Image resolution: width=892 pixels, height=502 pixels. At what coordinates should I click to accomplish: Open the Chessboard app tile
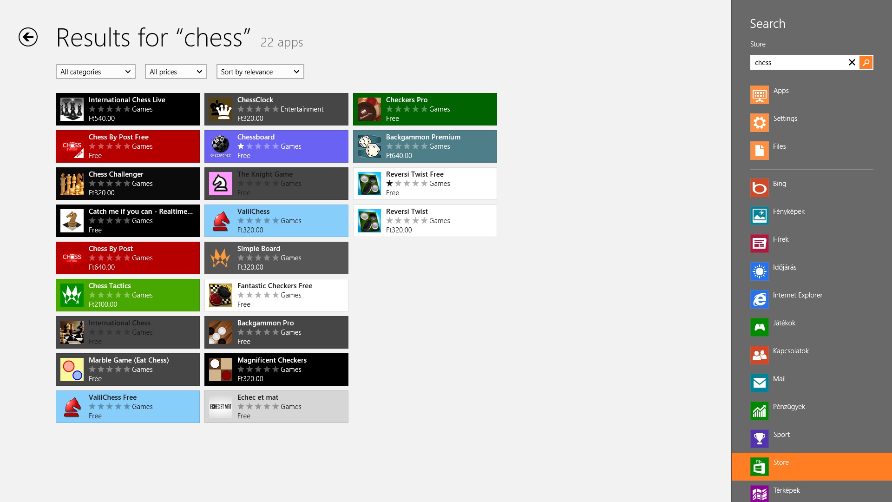(x=276, y=146)
